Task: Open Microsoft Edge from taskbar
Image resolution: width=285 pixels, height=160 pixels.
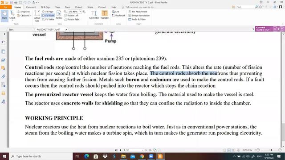Action: click(86, 156)
